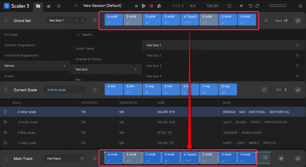Toggle the loop playback icon
Image resolution: width=306 pixels, height=167 pixels.
click(159, 6)
